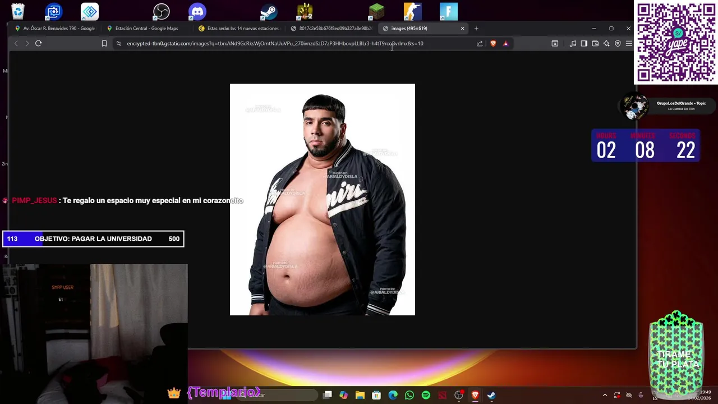Screen dimensions: 718x404
Task: View site information next to the URL
Action: tap(118, 43)
